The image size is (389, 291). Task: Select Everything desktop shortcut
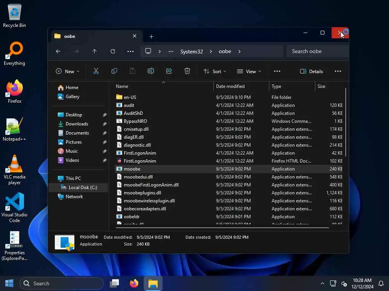14,54
